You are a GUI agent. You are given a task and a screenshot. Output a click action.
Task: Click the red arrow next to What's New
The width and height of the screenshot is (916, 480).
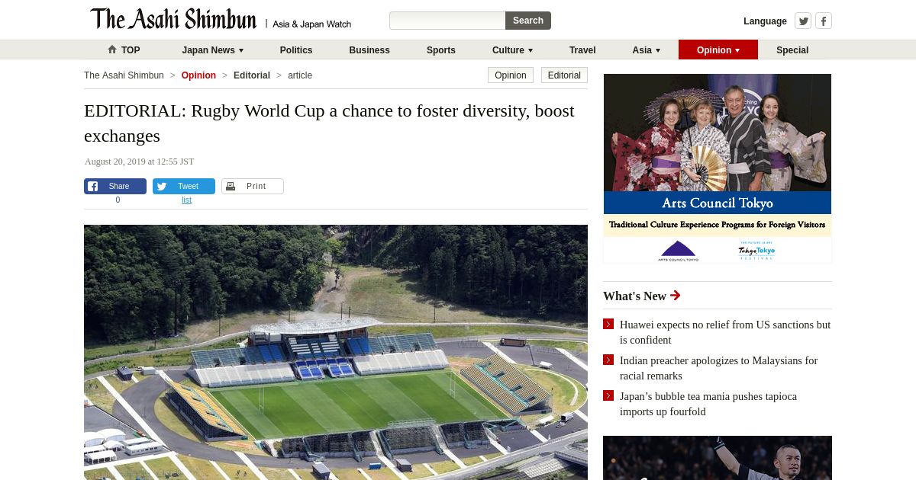click(x=675, y=296)
